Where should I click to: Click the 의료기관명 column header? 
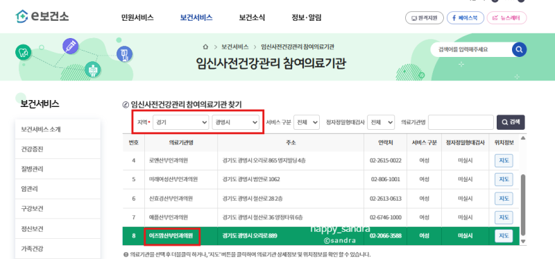181,142
